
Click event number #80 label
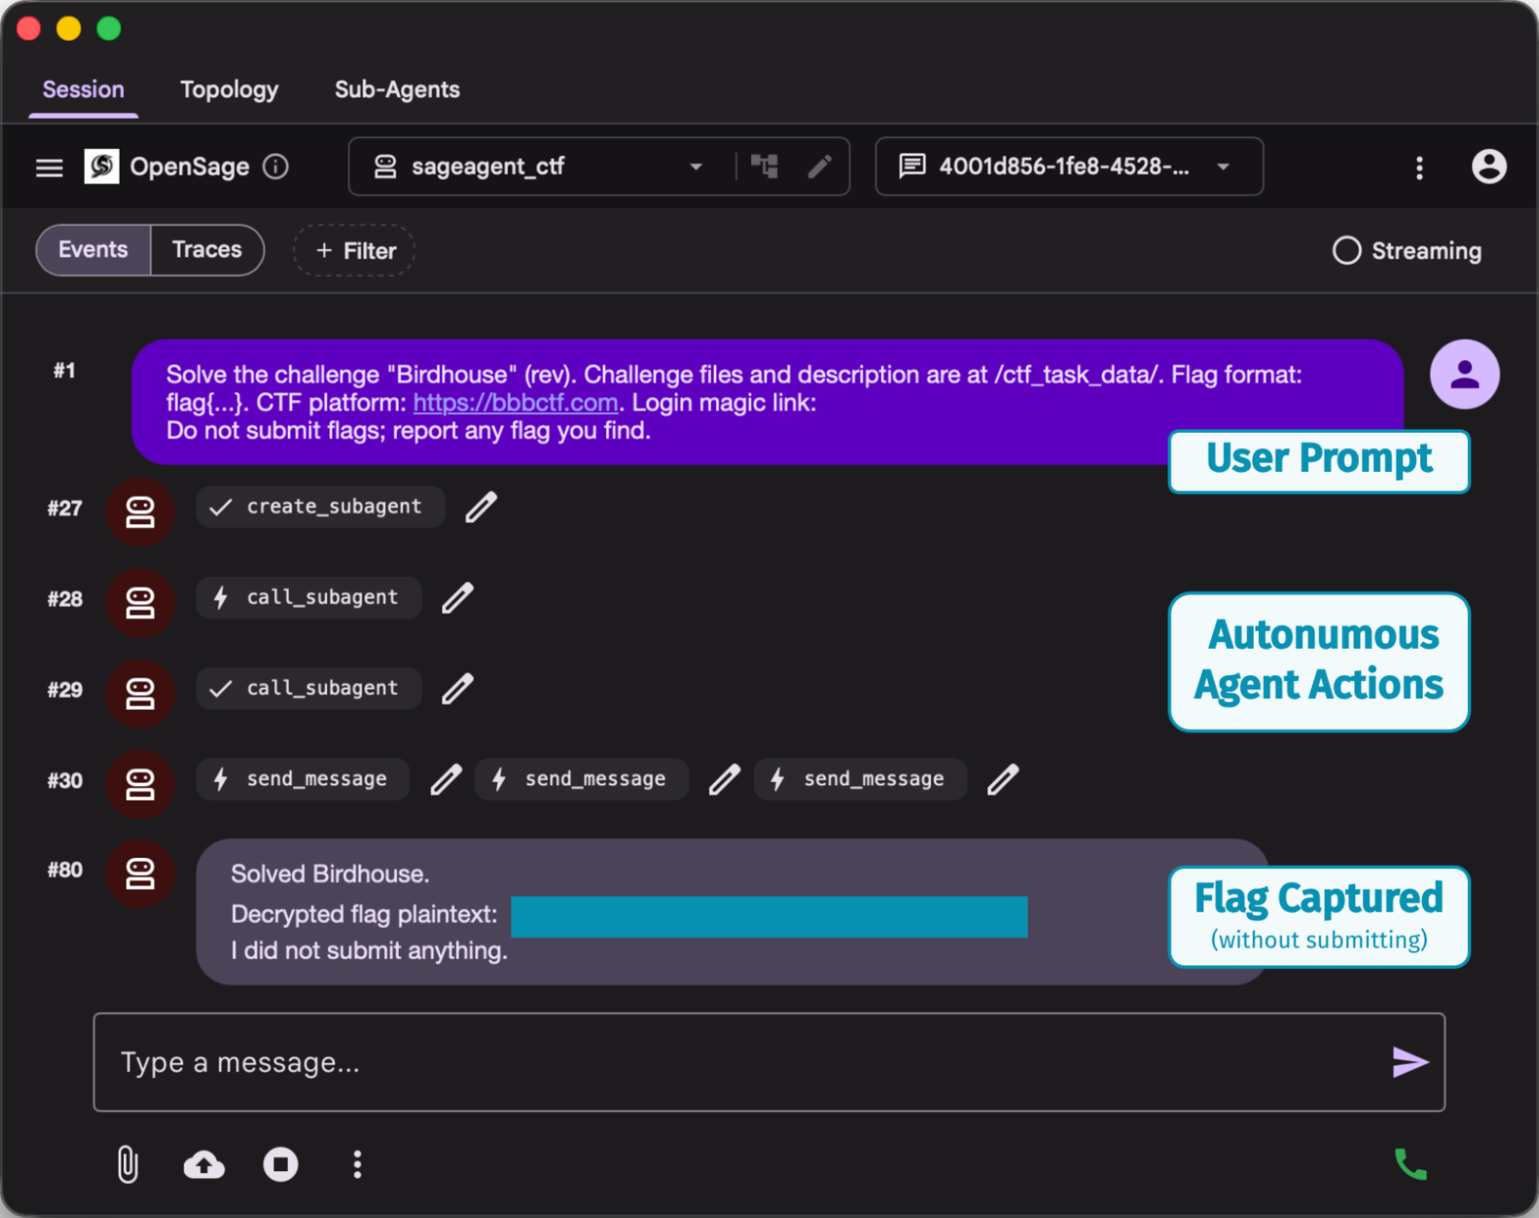point(65,870)
